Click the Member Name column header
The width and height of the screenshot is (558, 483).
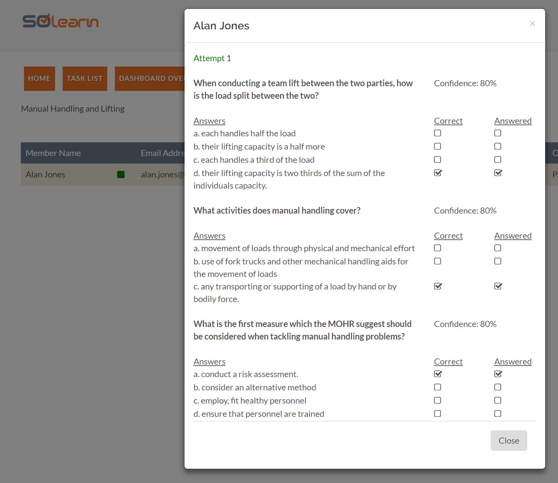coord(53,153)
